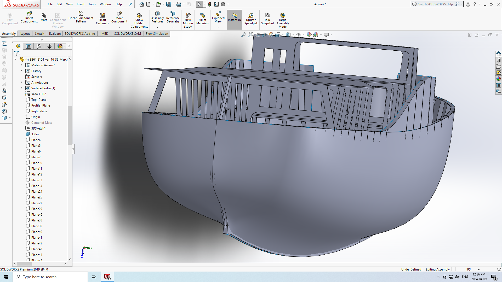Open DimXpertManager crosshair tab
502x282 pixels.
[49, 46]
